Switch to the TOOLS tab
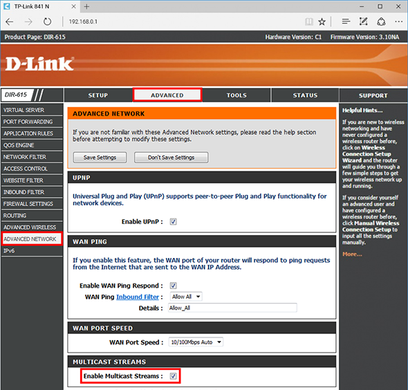Viewport: 408px width, 390px height. pos(237,95)
